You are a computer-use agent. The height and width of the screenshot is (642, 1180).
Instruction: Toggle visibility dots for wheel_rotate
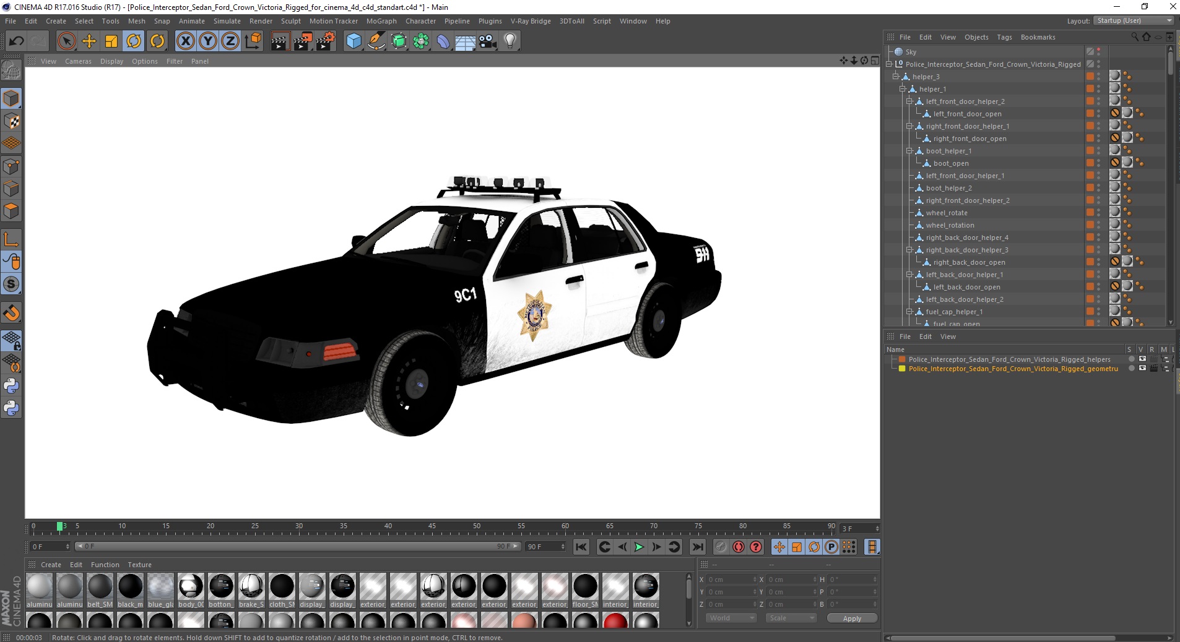1099,213
